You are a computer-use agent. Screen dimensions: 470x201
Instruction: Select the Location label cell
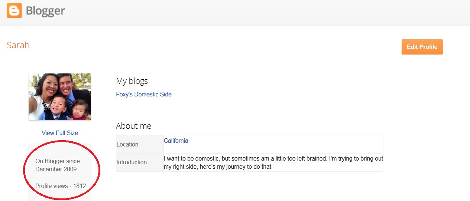140,144
